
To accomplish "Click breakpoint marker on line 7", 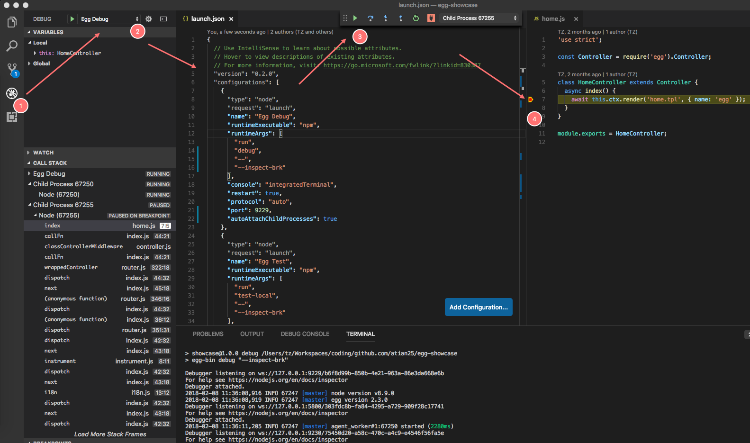I will pos(531,99).
